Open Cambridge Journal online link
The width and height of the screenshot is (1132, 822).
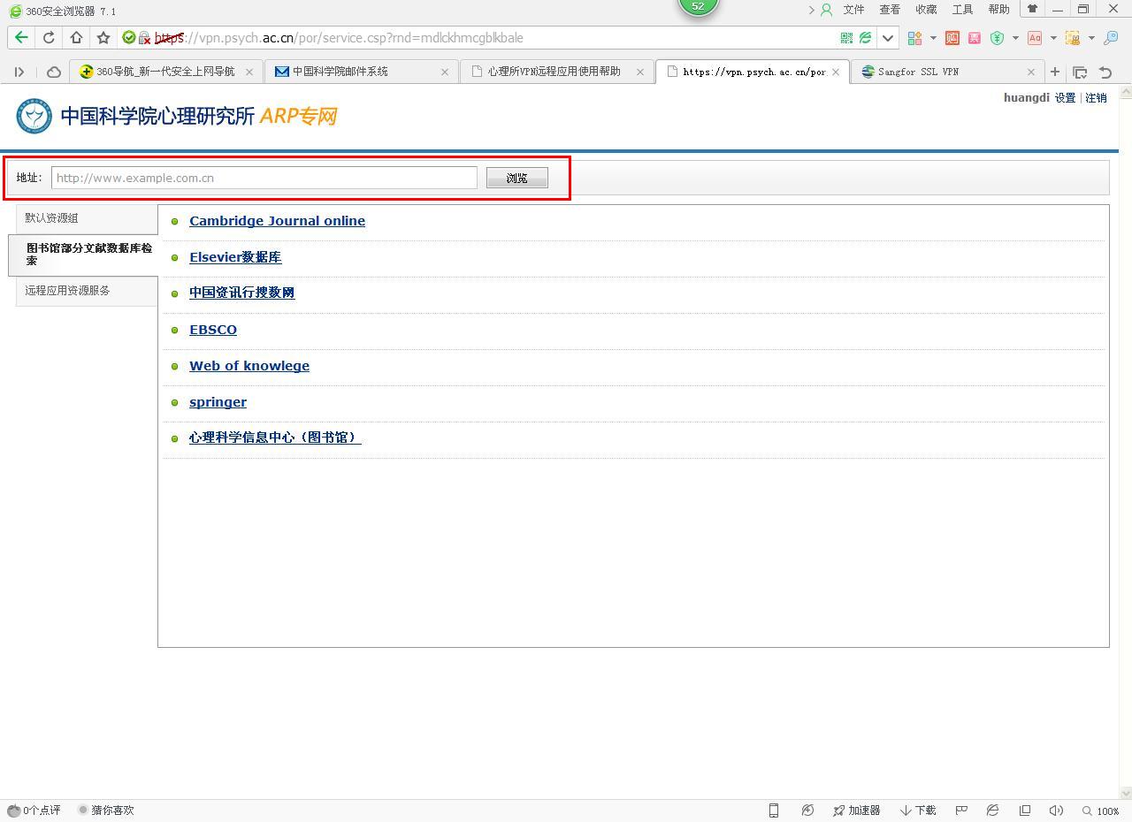click(277, 221)
